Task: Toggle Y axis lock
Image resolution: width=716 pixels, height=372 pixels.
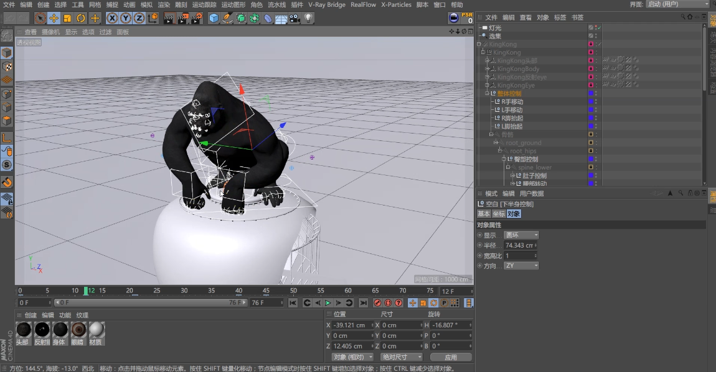Action: 126,18
